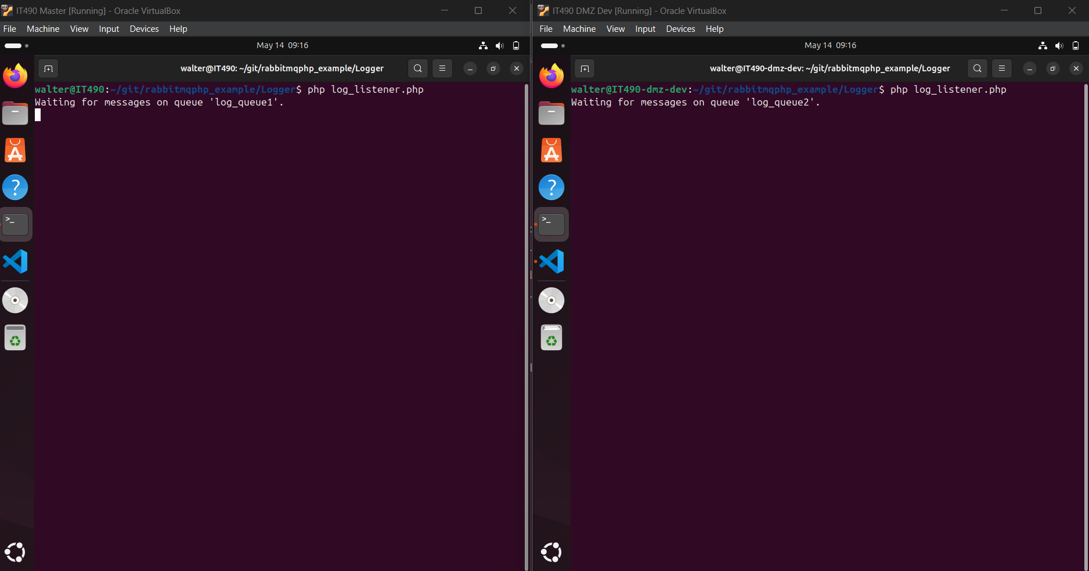The image size is (1089, 571).
Task: Click Help icon in the DMZ Dev dock
Action: click(x=551, y=187)
